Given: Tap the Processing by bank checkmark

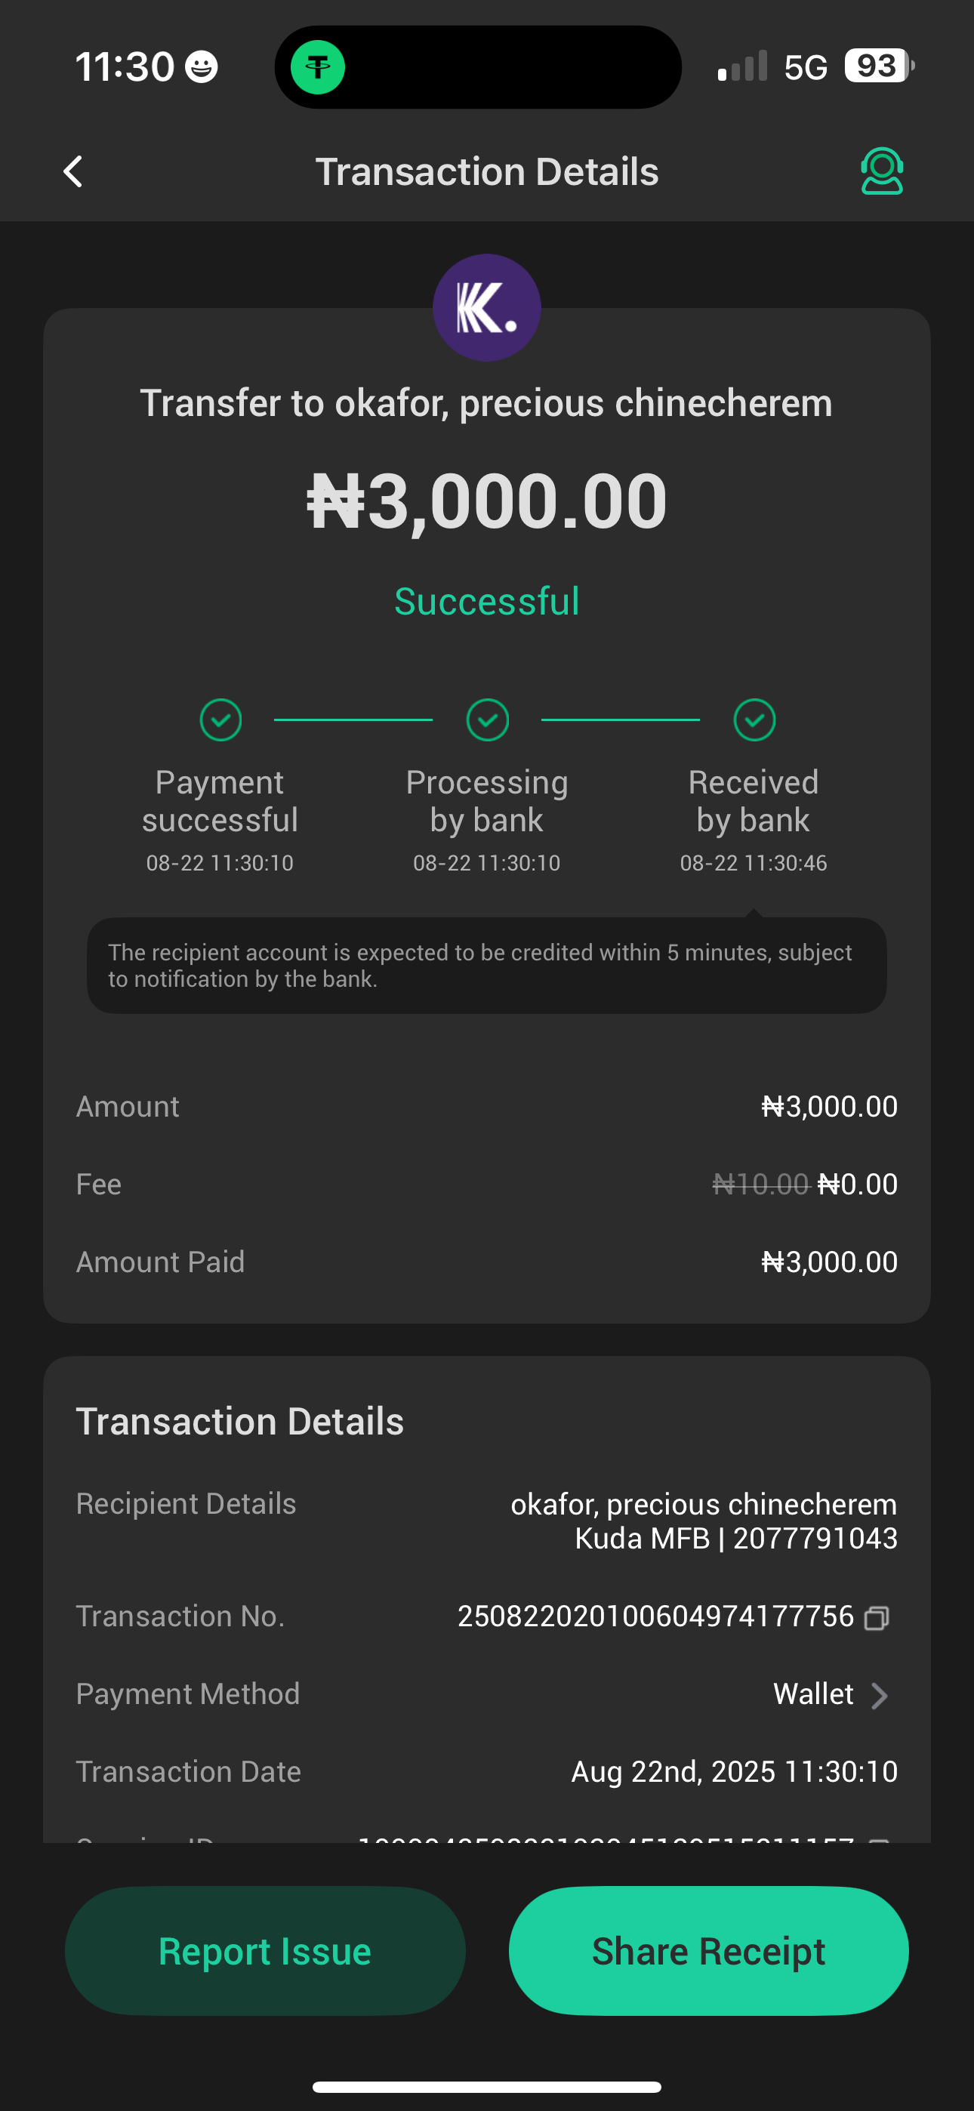Looking at the screenshot, I should 487,720.
